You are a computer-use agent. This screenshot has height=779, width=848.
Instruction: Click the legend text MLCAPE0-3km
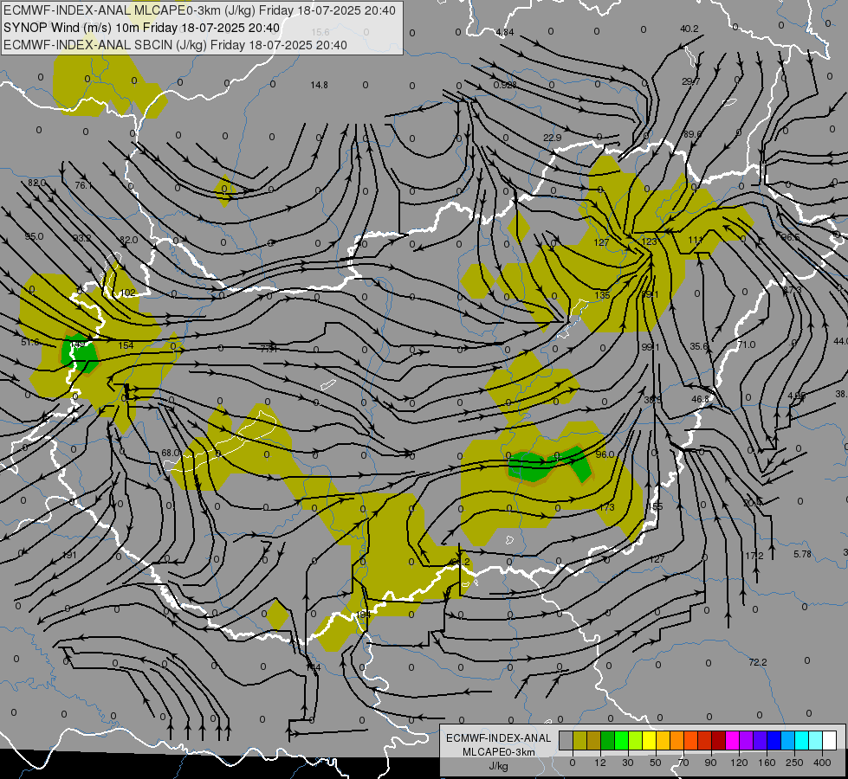[499, 752]
